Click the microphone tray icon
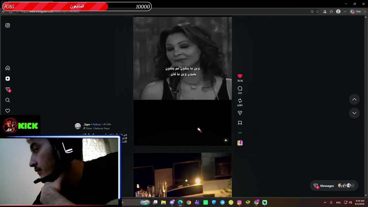 331,202
